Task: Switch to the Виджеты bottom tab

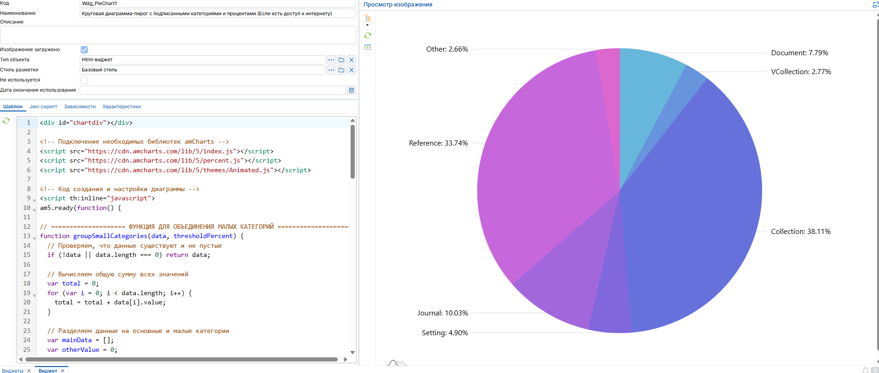Action: click(12, 371)
